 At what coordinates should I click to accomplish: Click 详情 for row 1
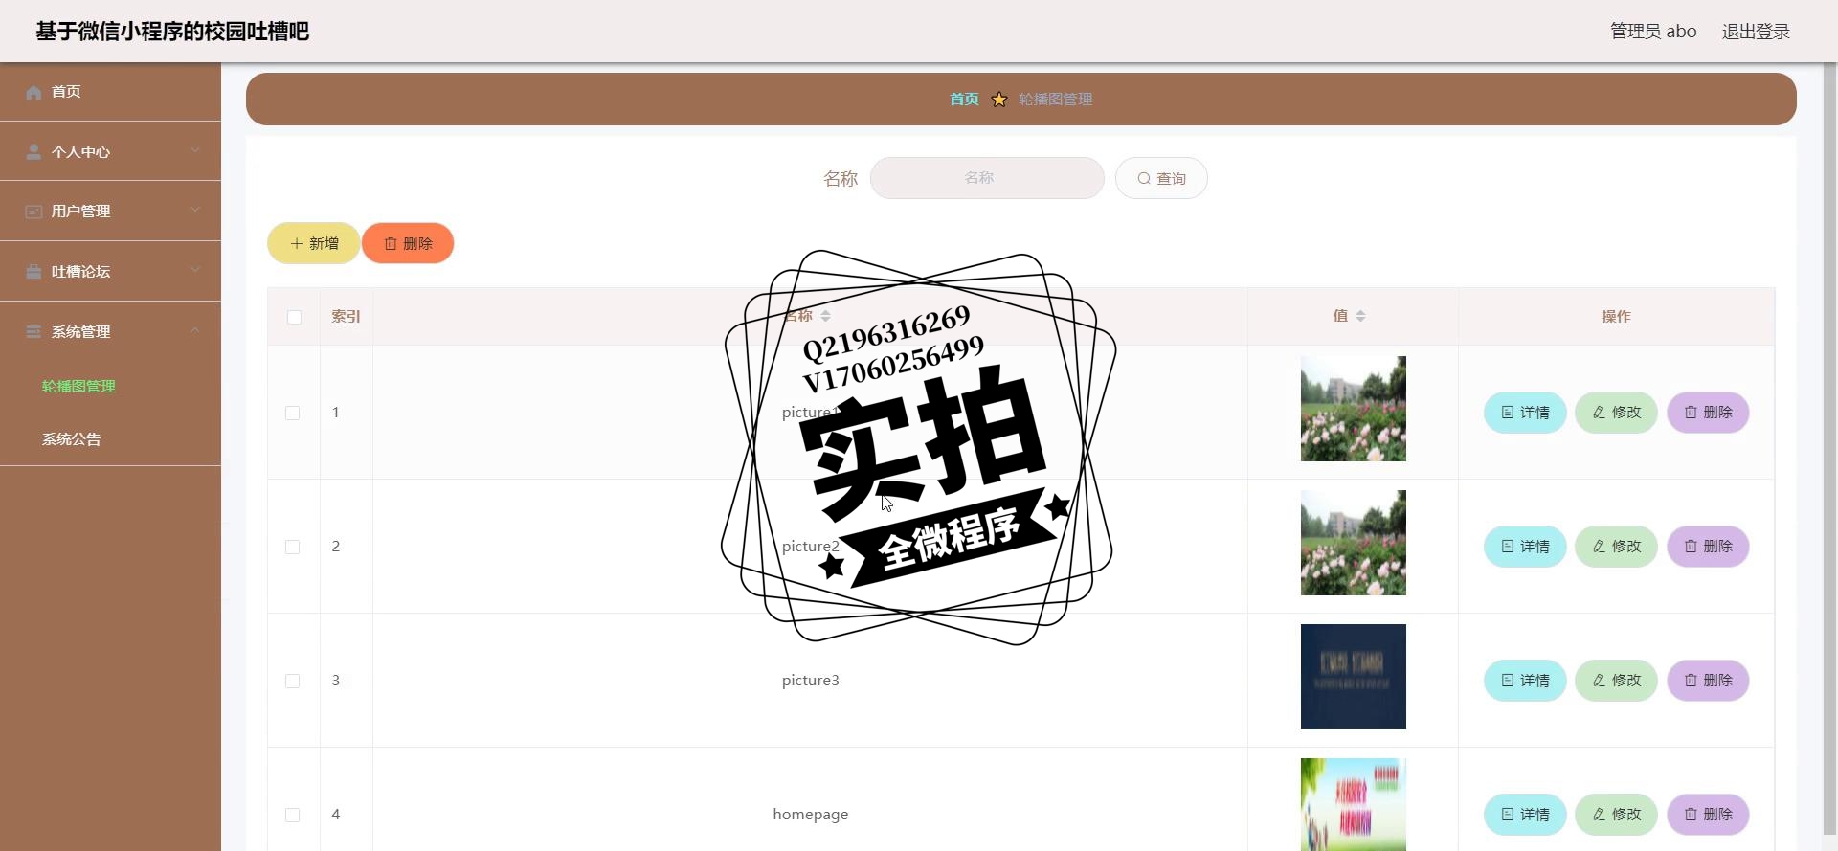pos(1525,413)
